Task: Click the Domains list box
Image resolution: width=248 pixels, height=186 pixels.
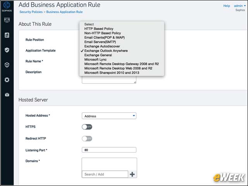Action: (x=109, y=164)
